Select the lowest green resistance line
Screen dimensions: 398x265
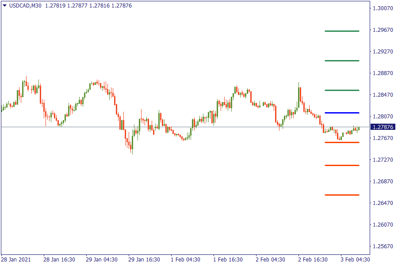(342, 90)
